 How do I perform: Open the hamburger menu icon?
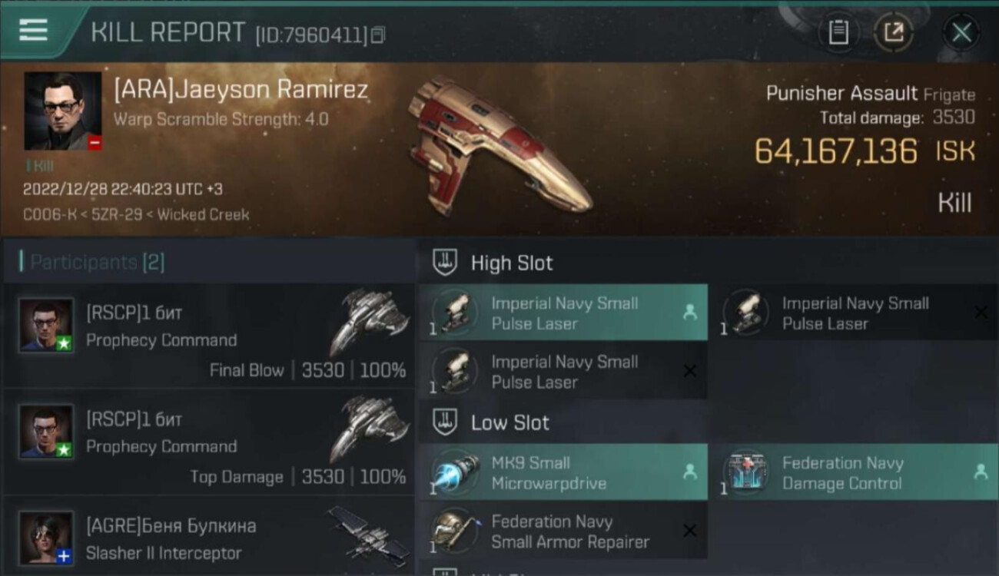click(x=33, y=31)
